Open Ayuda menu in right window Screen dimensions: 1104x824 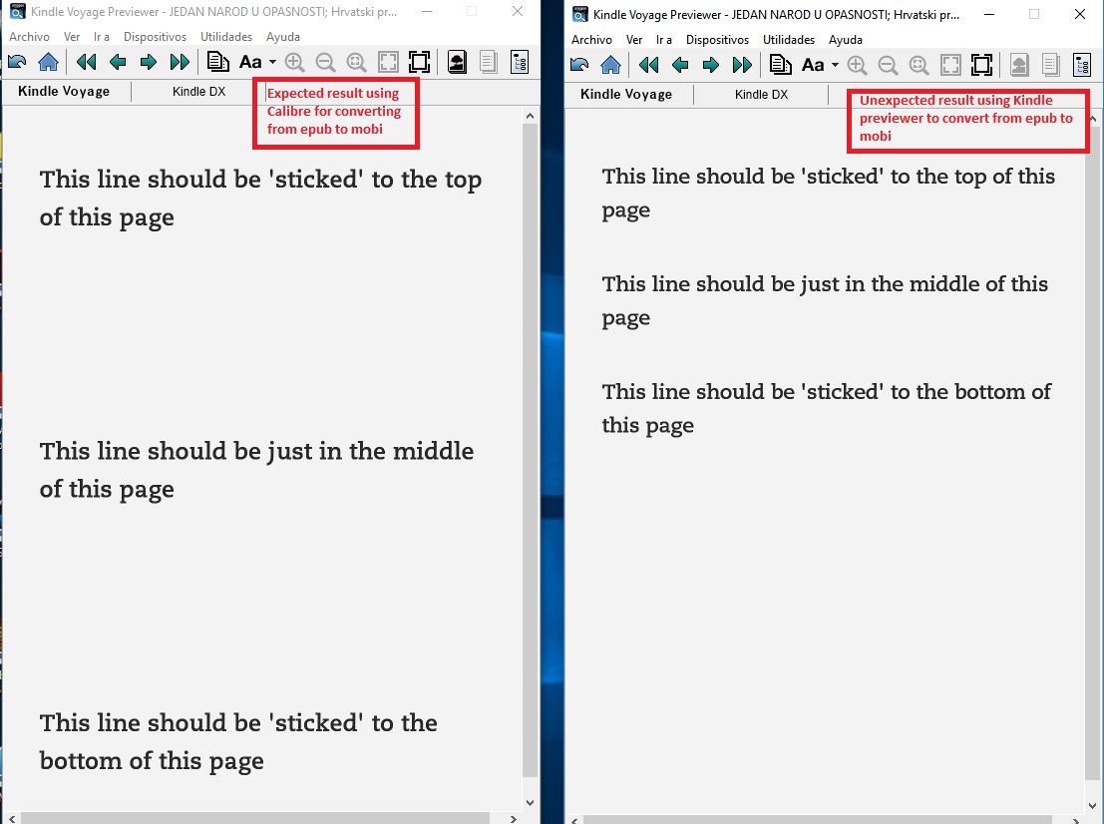846,40
